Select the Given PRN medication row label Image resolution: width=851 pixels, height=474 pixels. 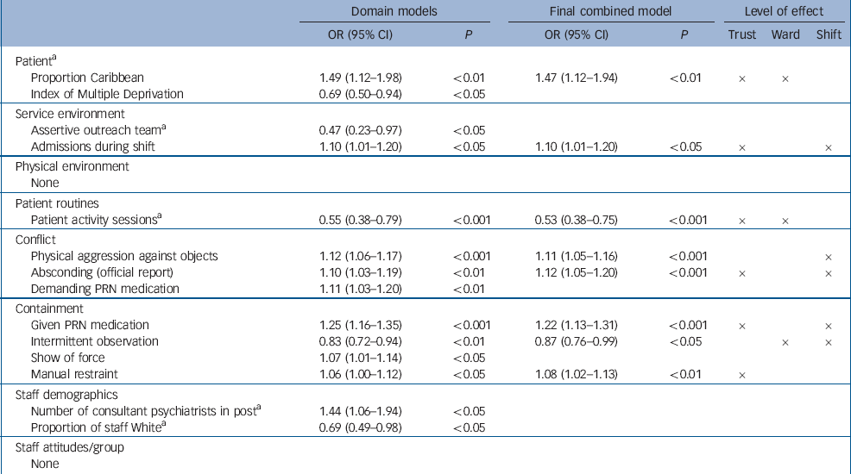point(90,325)
